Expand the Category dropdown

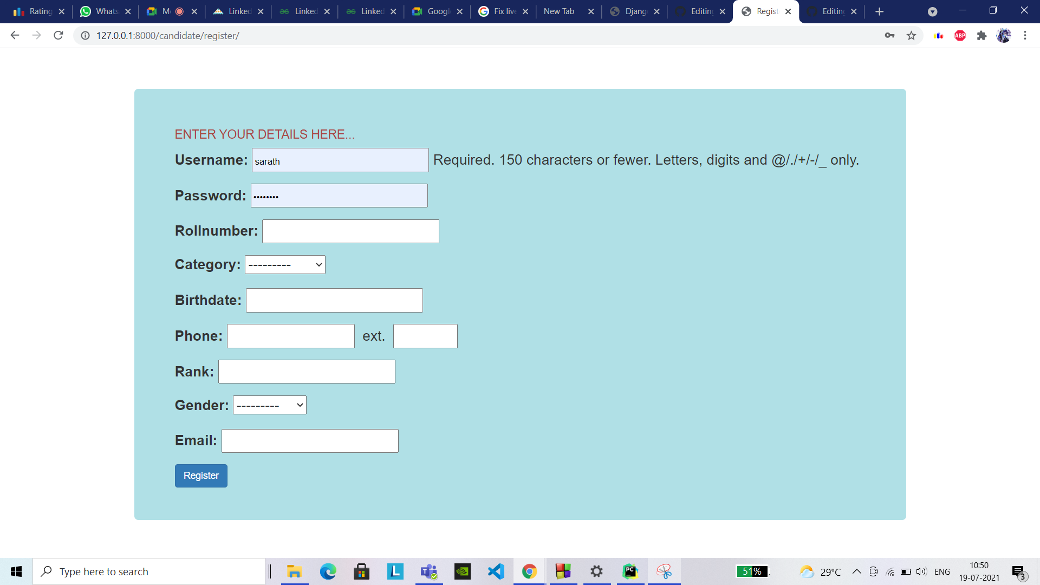[285, 265]
